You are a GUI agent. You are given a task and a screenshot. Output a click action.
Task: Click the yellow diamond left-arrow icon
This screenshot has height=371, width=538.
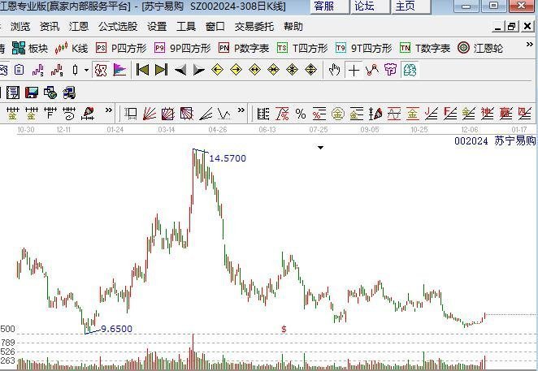point(217,70)
